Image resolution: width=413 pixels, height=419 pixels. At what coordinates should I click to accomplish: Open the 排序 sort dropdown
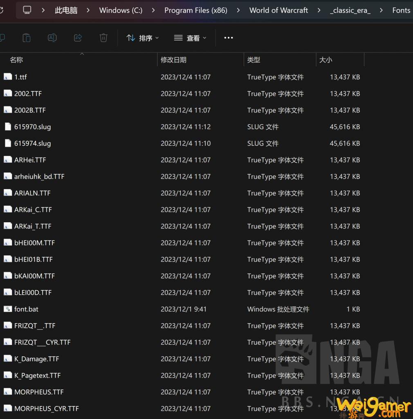pyautogui.click(x=143, y=38)
